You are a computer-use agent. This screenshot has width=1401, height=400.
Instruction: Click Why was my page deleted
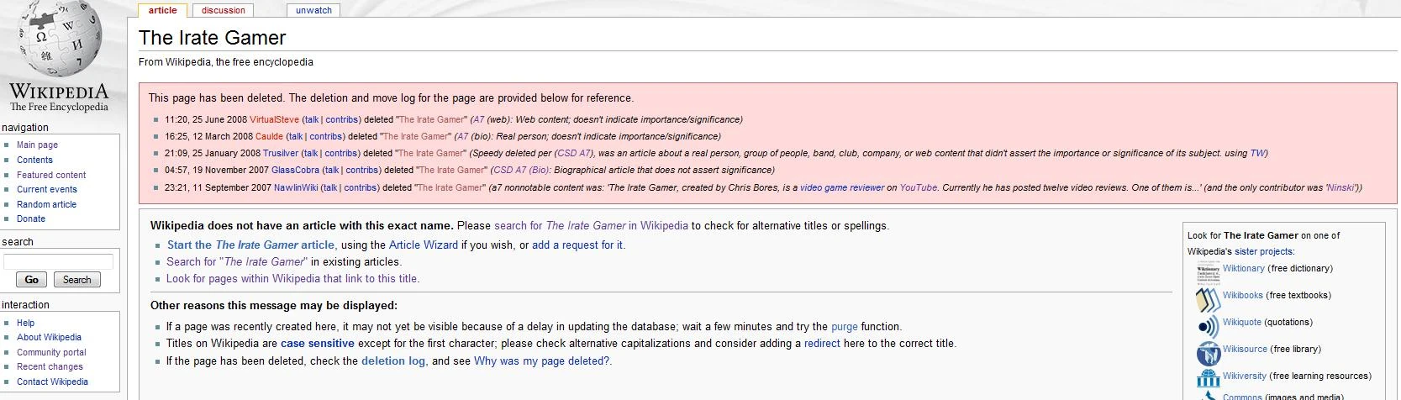tap(542, 361)
